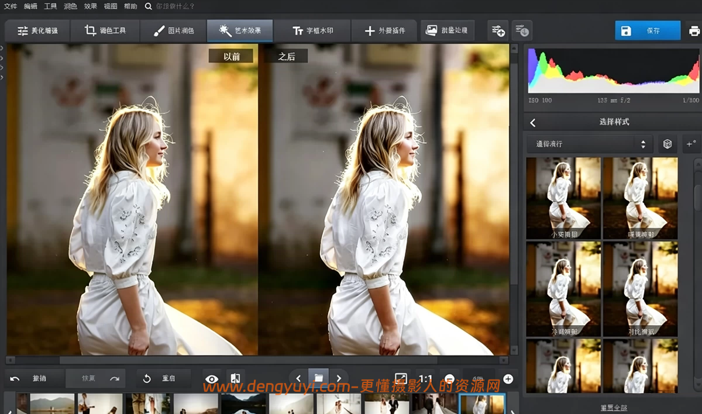Go to the next photo arrow

click(x=339, y=379)
